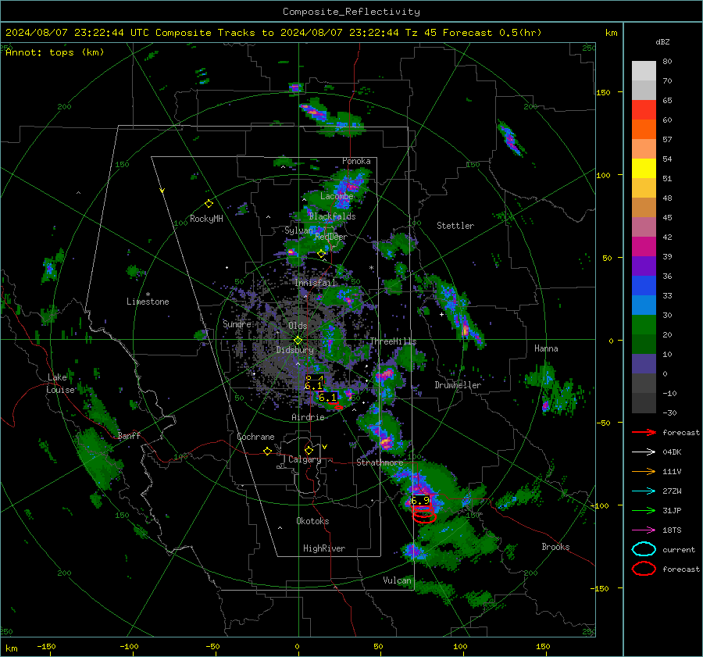Click the dBZ legend heading
The image size is (703, 657).
pos(662,41)
